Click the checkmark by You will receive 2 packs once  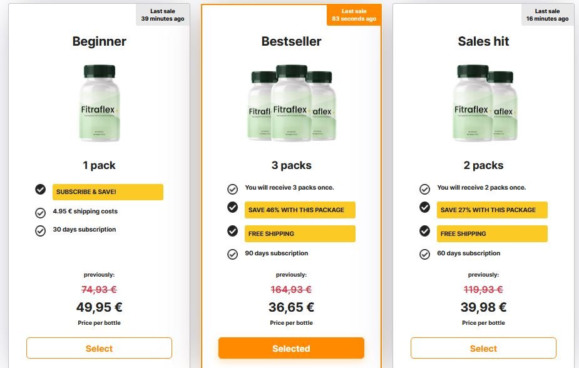pyautogui.click(x=424, y=190)
